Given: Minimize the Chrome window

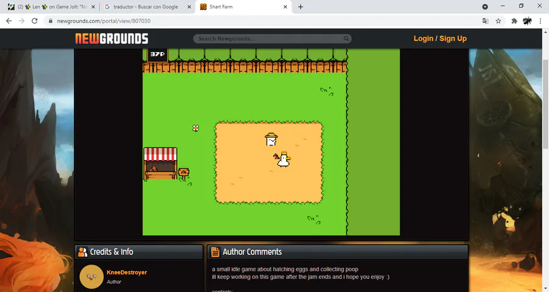Looking at the screenshot, I should pyautogui.click(x=503, y=6).
